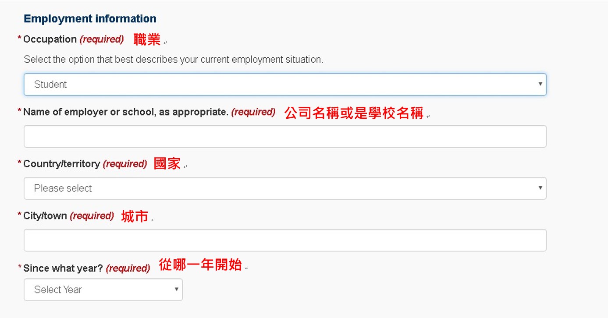Click the red 職業 annotation
Screen dimensions: 608x318
point(147,40)
